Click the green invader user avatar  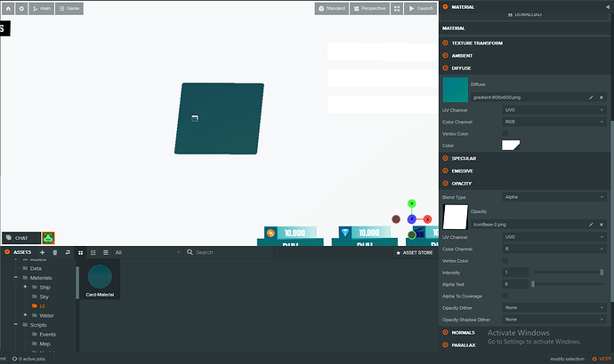tap(48, 238)
